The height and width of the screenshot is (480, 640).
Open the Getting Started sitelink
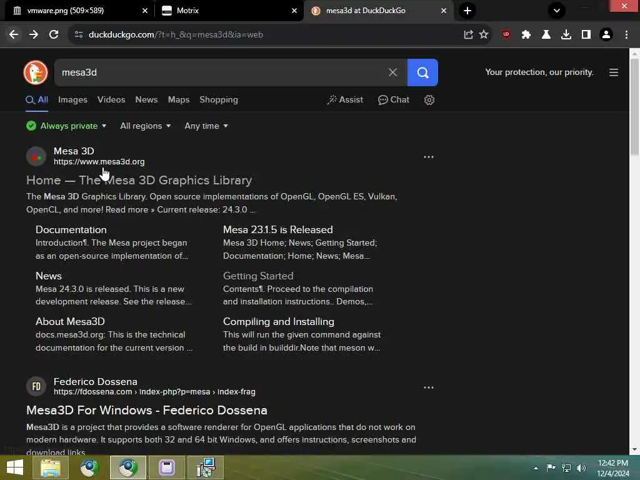coord(258,276)
